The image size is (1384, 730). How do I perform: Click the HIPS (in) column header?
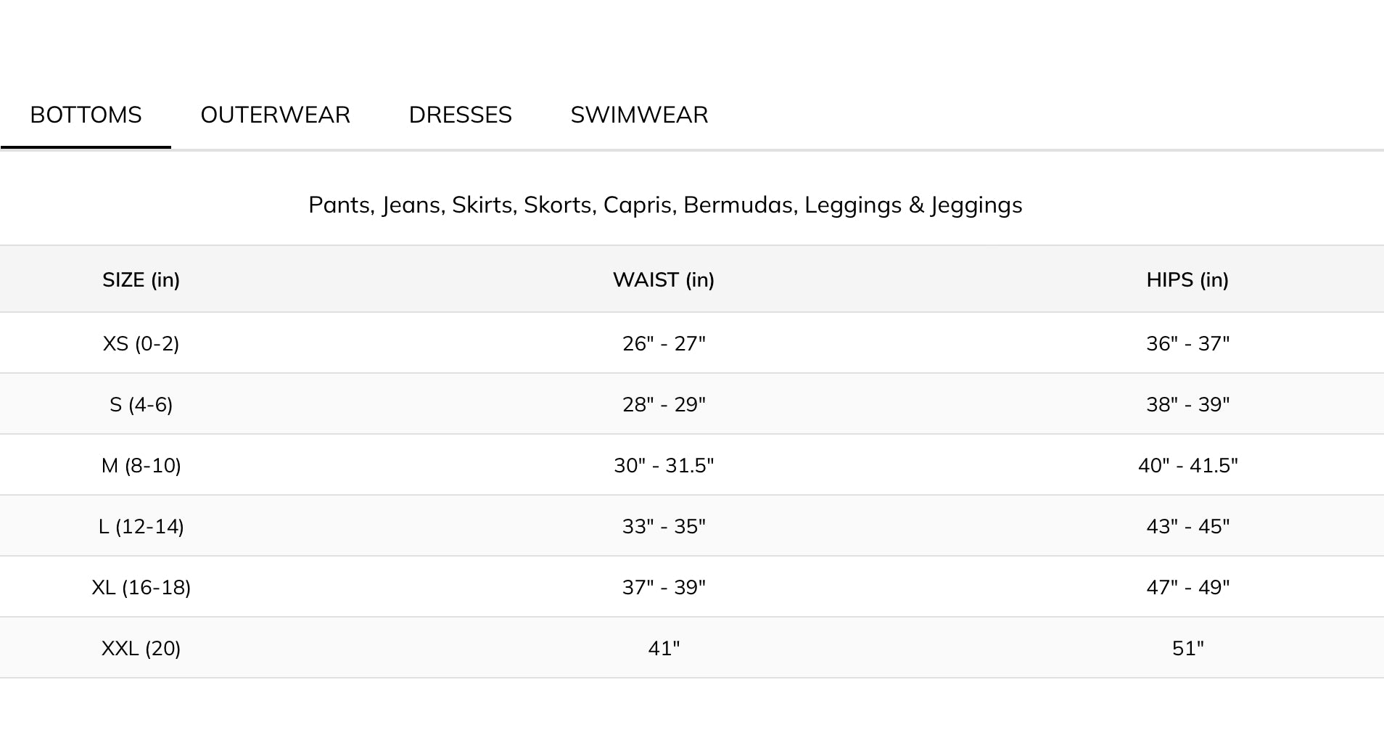click(x=1187, y=279)
